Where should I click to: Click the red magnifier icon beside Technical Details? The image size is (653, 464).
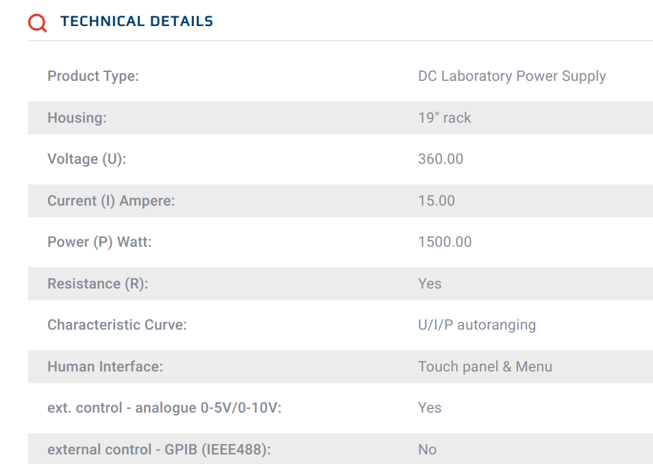coord(38,23)
